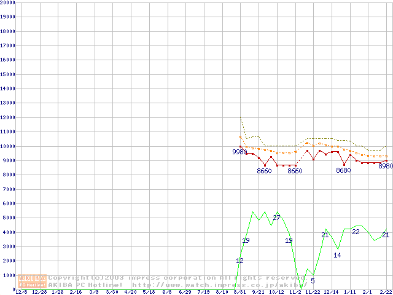Click the 12/14 date label
This screenshot has width=393, height=295.
click(332, 293)
